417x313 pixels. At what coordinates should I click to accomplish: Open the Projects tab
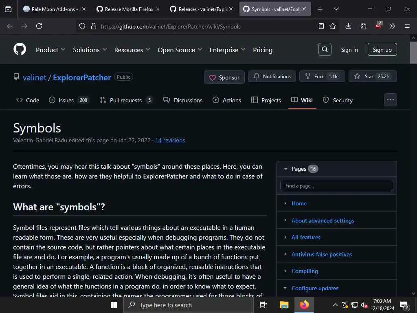(x=266, y=100)
